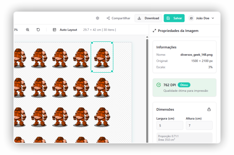Image resolution: width=234 pixels, height=155 pixels.
Task: Click the green checkmark DPI quality icon
Action: (x=159, y=85)
